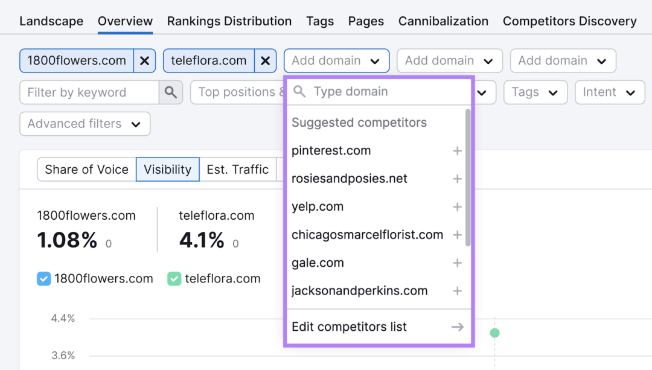This screenshot has height=370, width=652.
Task: Open the Tags filter dropdown
Action: [x=535, y=92]
